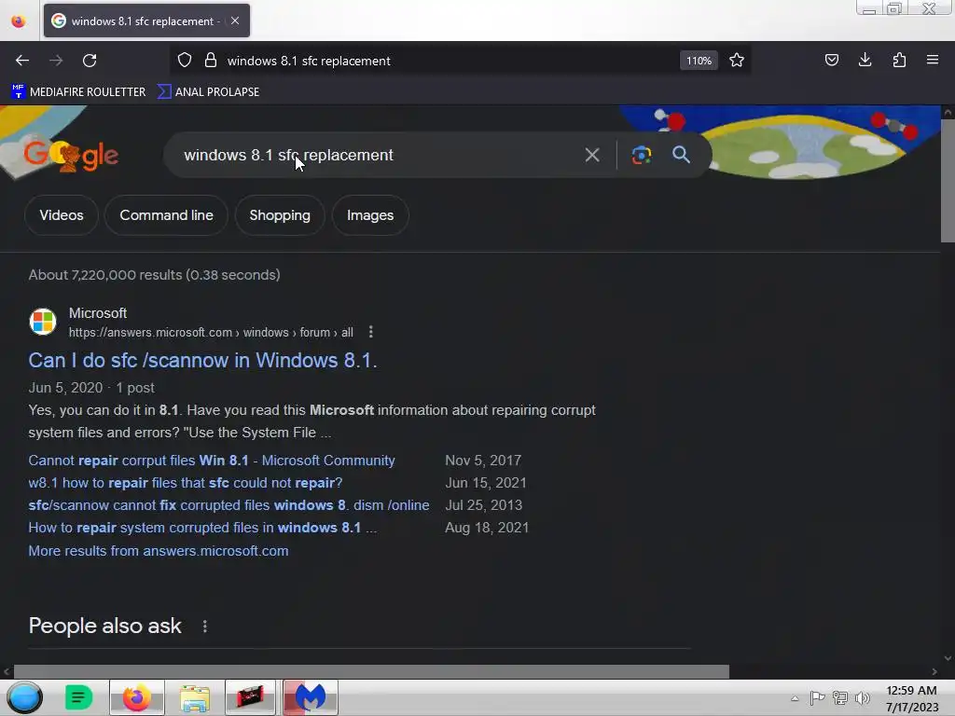The image size is (955, 716).
Task: Open the MEDIAFIRE ROULETTER bookmark
Action: point(78,92)
